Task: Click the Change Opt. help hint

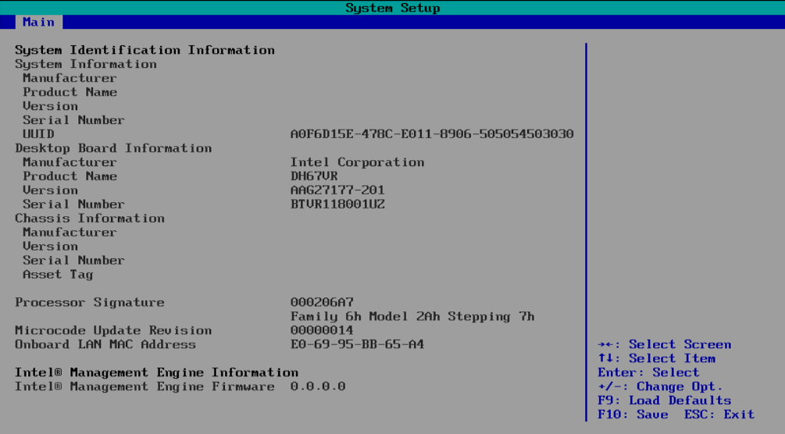Action: (660, 386)
